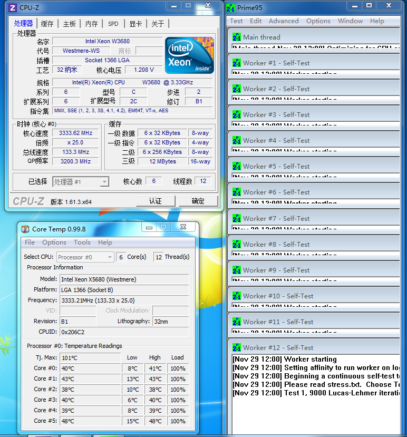Click the Core Temp Model field Intel Xeon X5680

tap(124, 279)
